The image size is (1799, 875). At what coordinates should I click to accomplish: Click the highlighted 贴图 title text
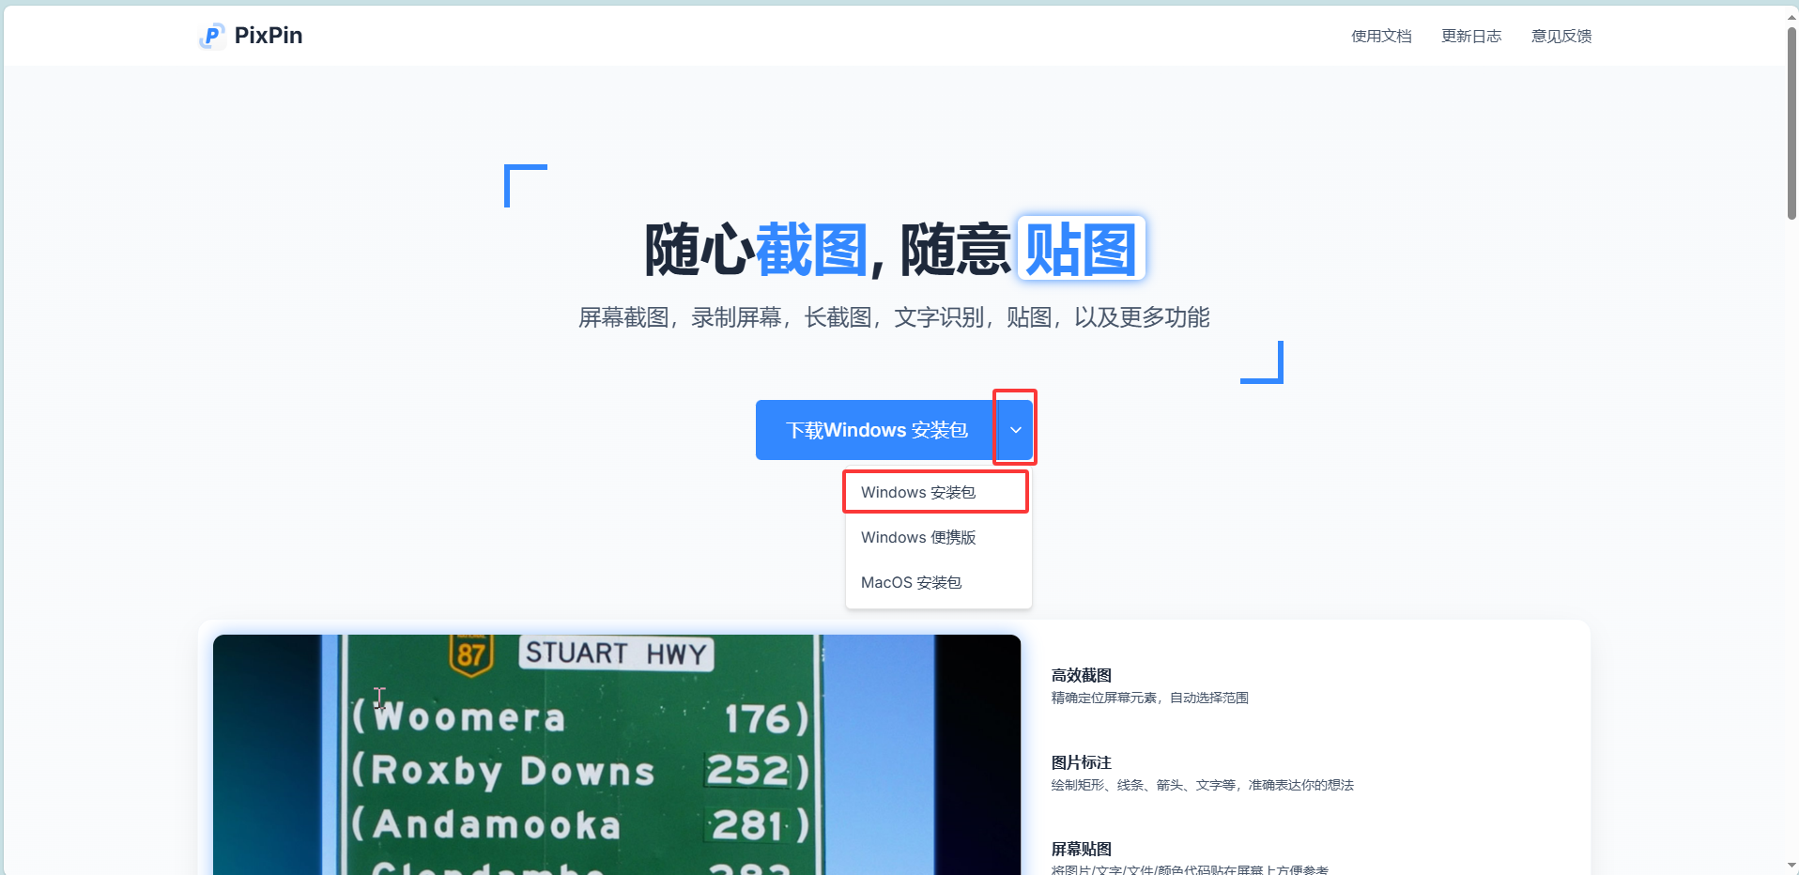(x=1081, y=248)
